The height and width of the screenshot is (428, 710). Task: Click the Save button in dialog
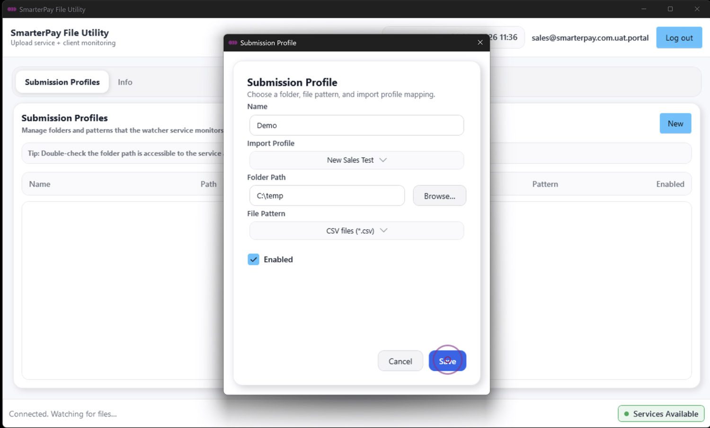click(x=447, y=361)
